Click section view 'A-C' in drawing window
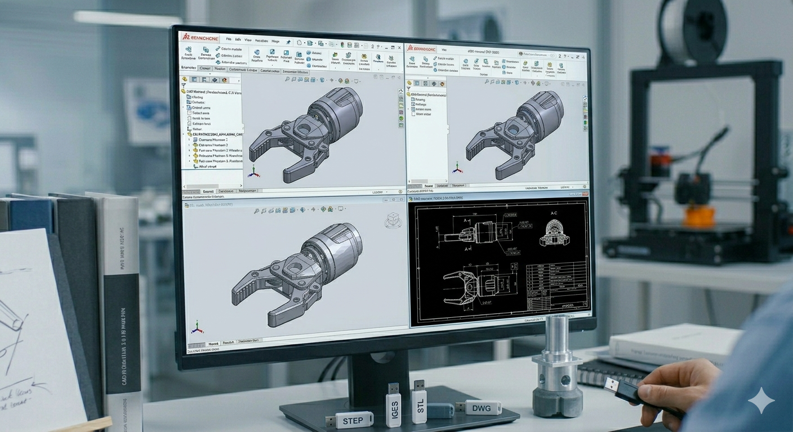This screenshot has height=432, width=793. [x=556, y=232]
